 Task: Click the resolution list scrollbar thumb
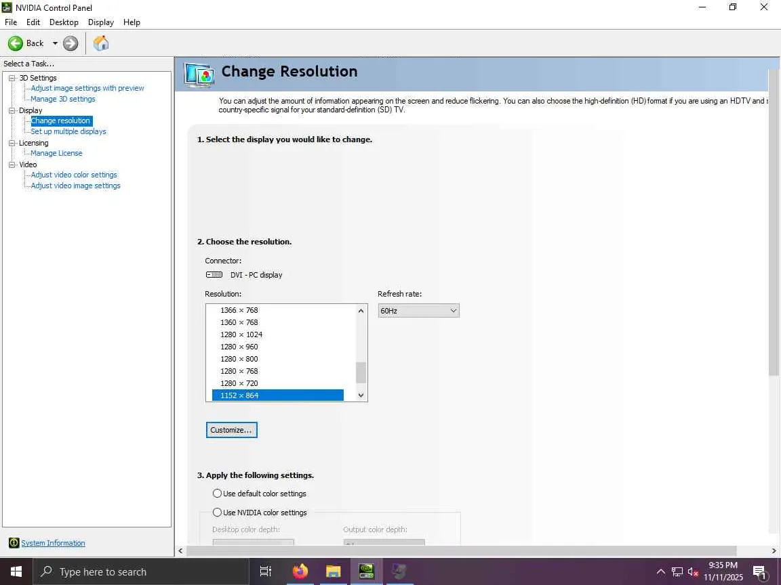[x=361, y=372]
